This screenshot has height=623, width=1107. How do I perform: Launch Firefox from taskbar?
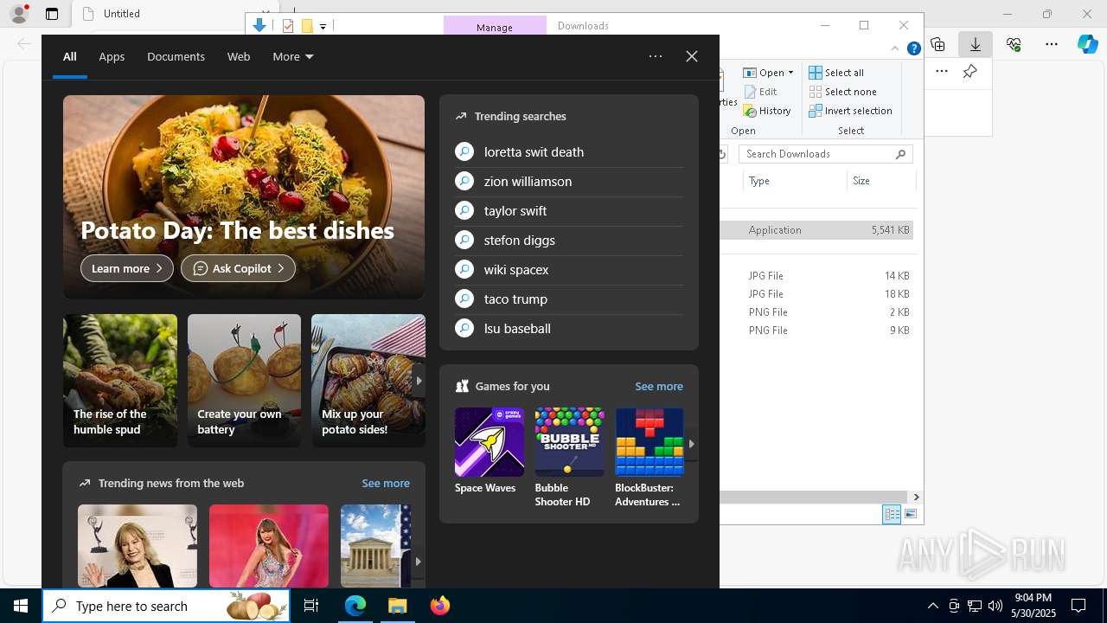pyautogui.click(x=440, y=606)
